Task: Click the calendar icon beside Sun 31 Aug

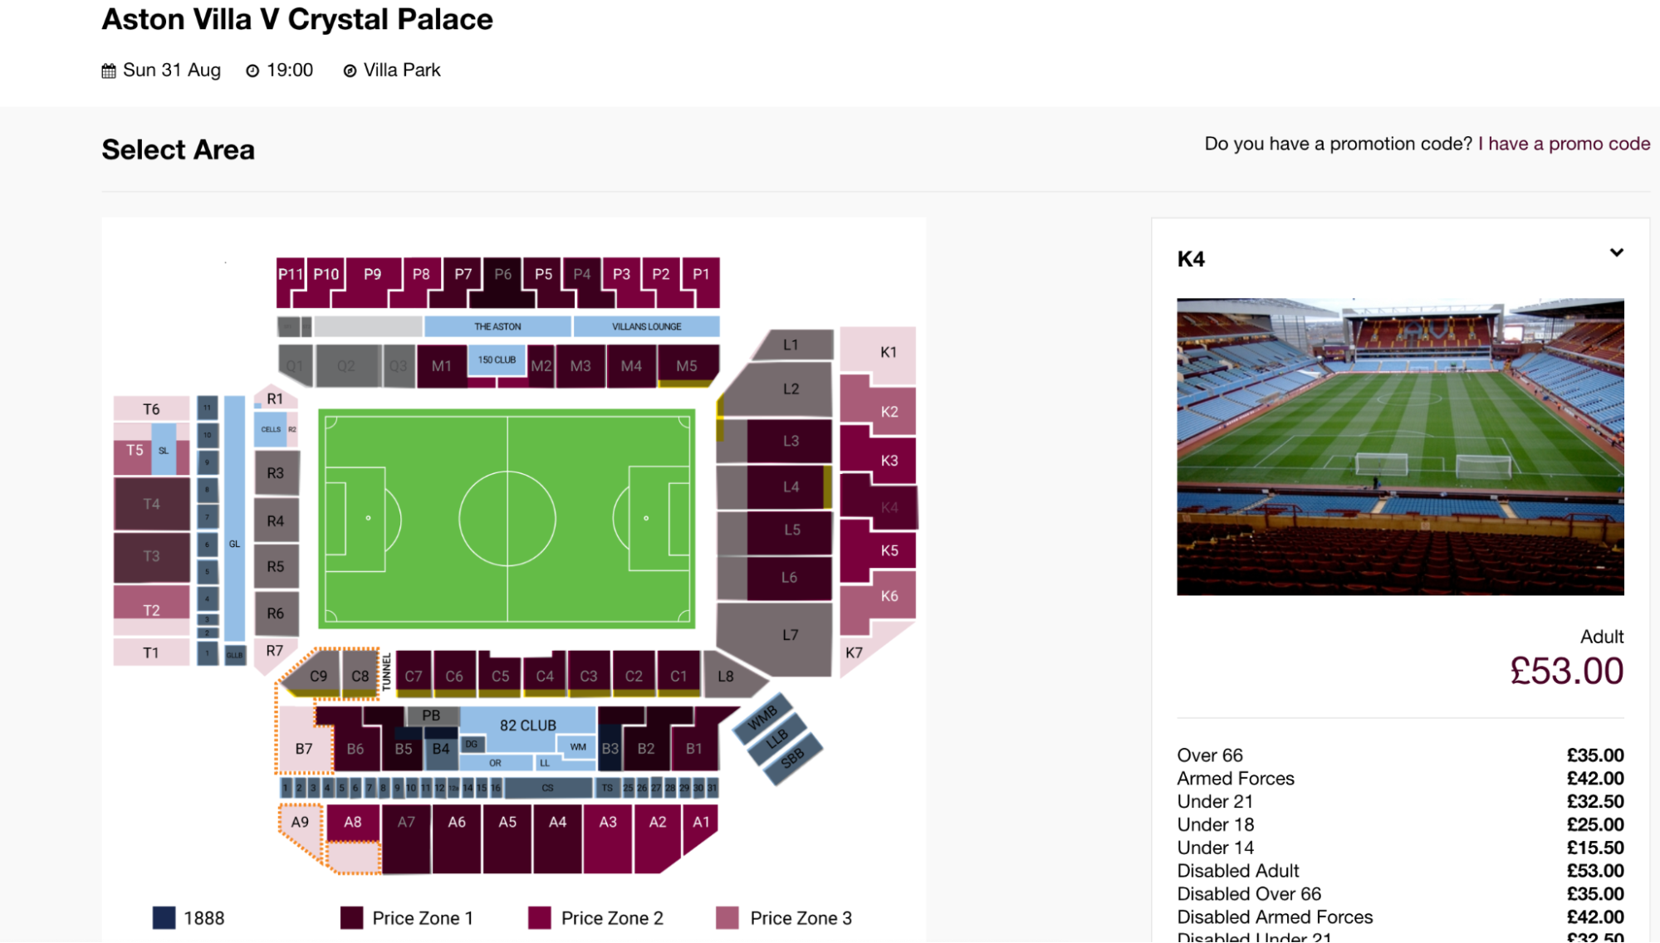Action: (x=109, y=70)
